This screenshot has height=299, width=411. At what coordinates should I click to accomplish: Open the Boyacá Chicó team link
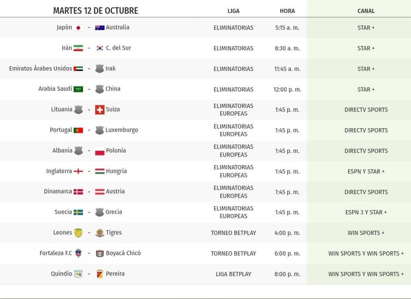(x=123, y=253)
